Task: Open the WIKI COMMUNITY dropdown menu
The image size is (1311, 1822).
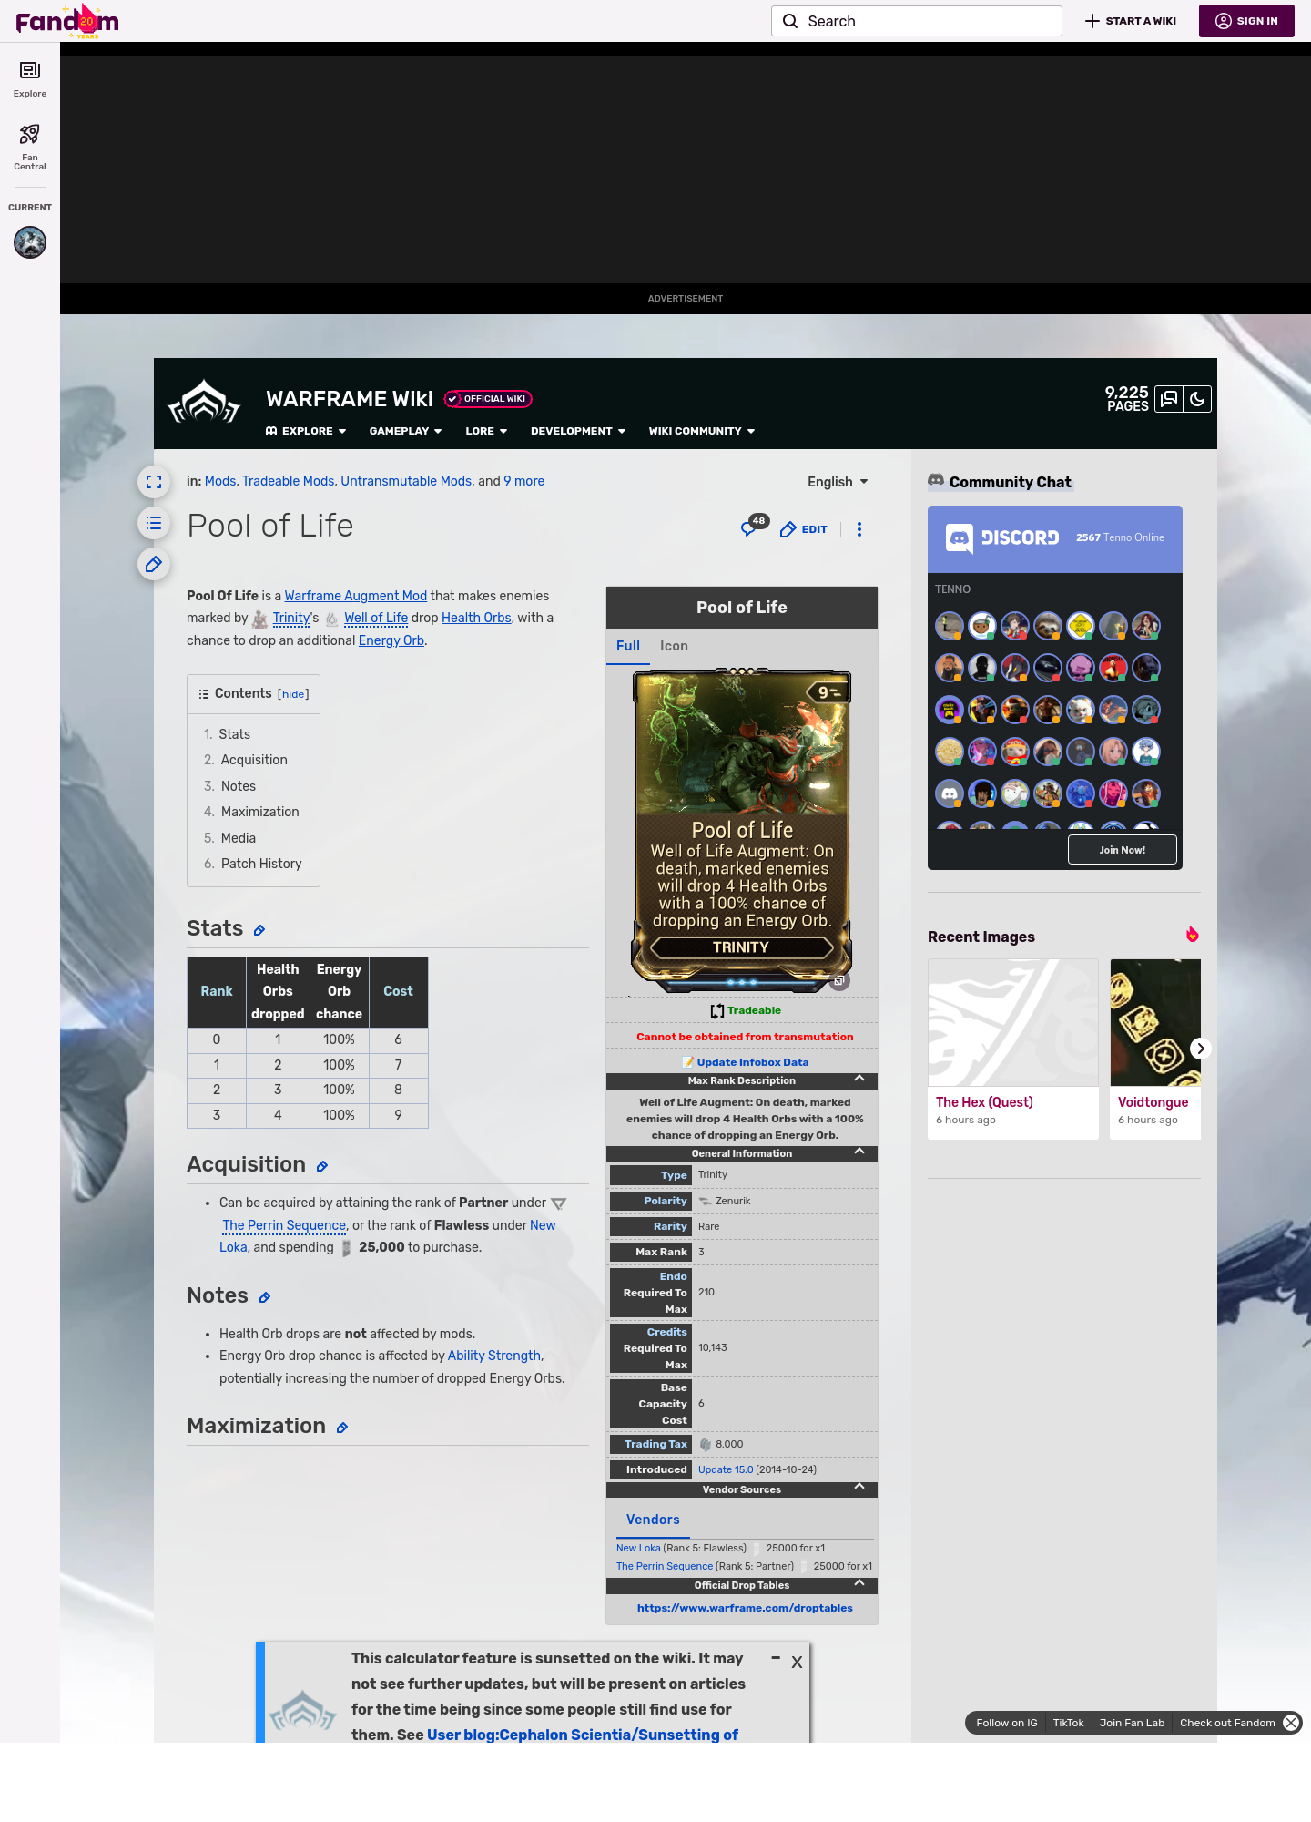Action: [702, 431]
